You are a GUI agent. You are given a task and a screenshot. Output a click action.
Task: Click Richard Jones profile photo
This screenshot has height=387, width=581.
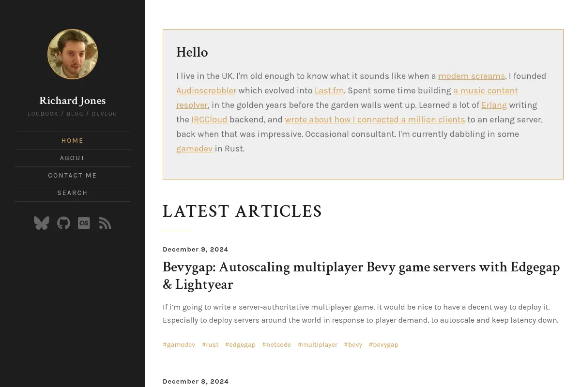coord(73,54)
